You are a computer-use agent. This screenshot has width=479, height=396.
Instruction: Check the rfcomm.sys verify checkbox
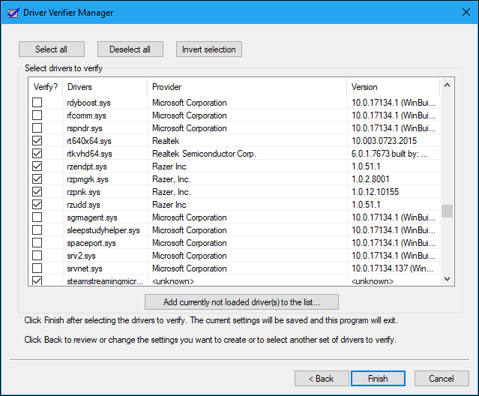coord(37,115)
